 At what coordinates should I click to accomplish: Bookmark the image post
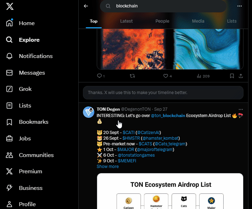click(x=232, y=76)
